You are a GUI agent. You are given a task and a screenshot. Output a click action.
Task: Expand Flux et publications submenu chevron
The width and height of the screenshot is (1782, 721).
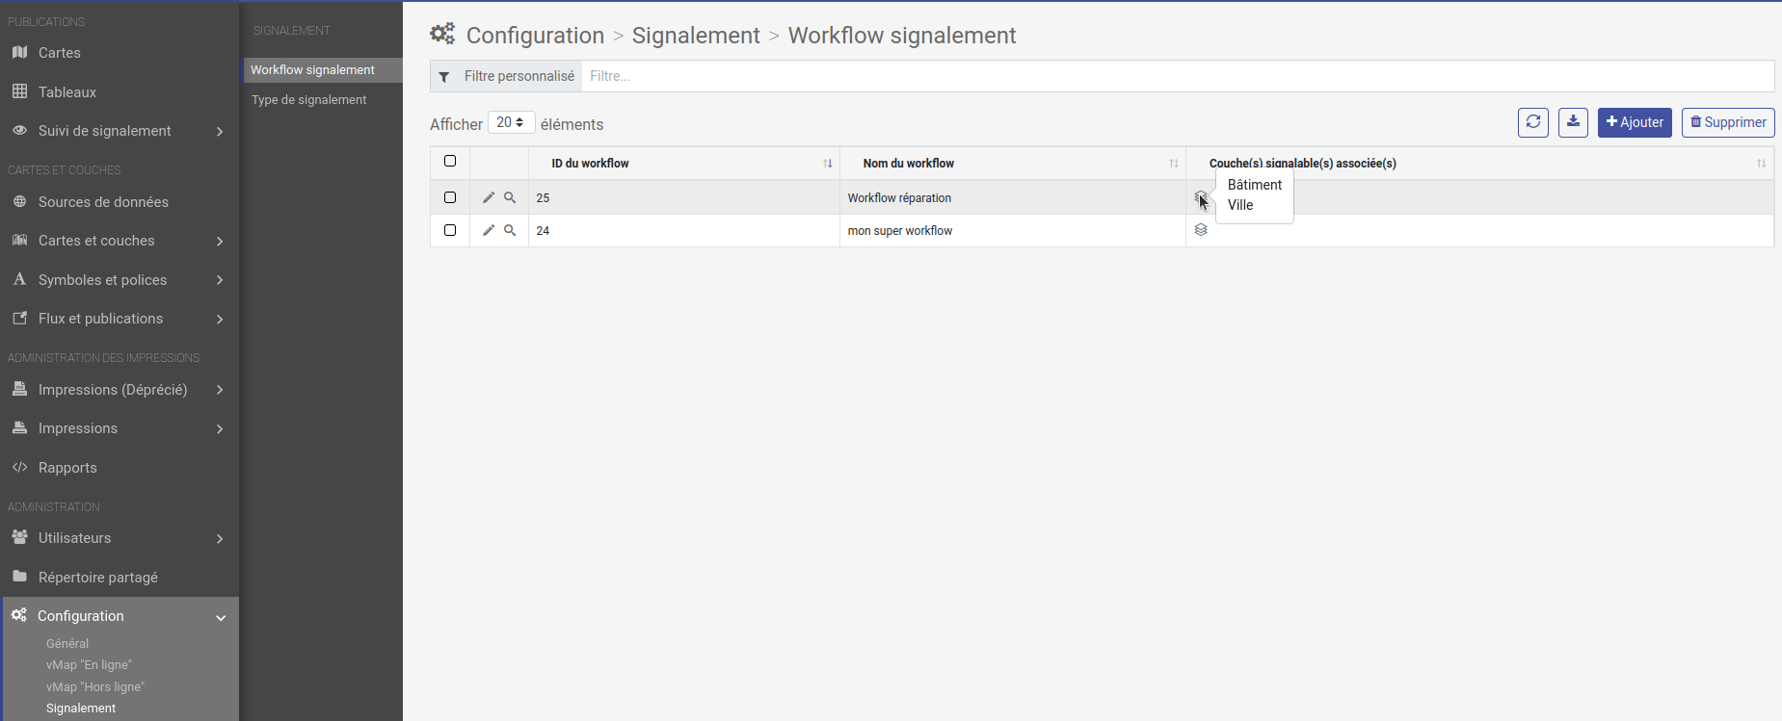click(x=220, y=320)
